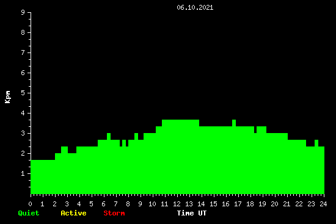Click the hour 18 label on time axis

click(x=250, y=204)
